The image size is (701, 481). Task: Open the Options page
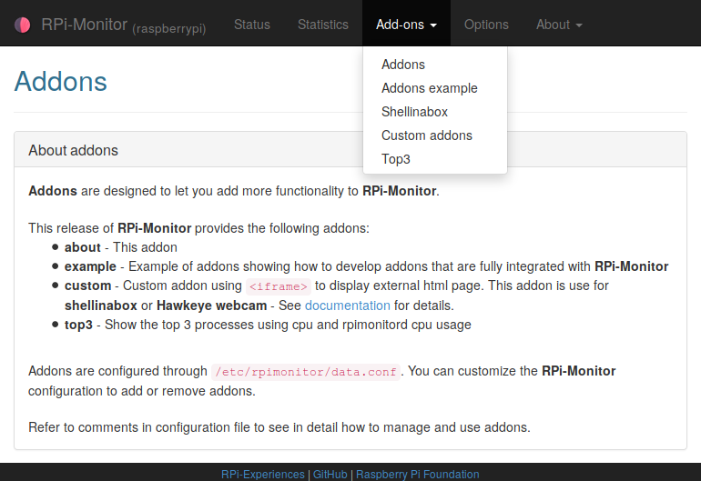(486, 25)
